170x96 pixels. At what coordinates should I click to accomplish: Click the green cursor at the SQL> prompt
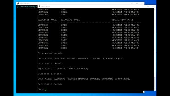[46, 89]
